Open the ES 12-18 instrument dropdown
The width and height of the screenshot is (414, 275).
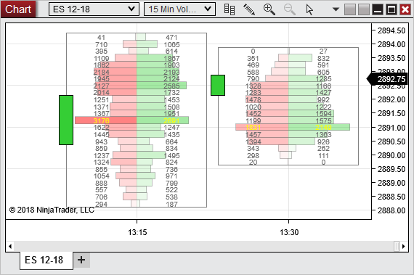point(94,9)
